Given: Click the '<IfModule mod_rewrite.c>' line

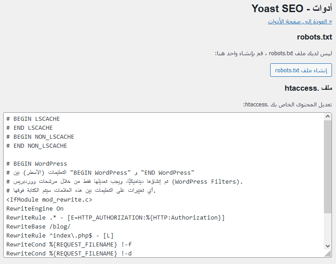Looking at the screenshot, I should tap(49, 199).
